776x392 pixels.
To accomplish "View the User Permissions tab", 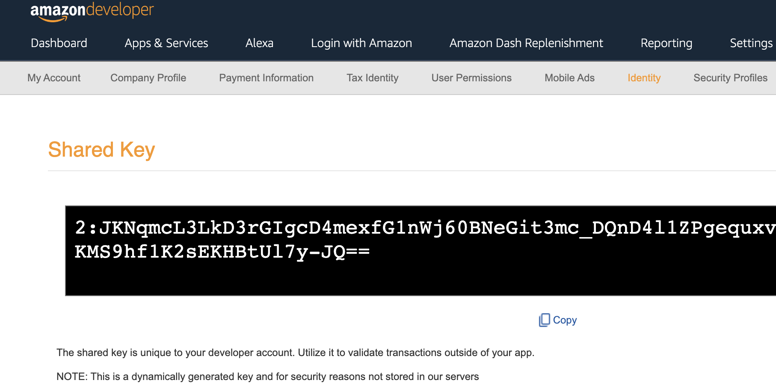I will 471,77.
